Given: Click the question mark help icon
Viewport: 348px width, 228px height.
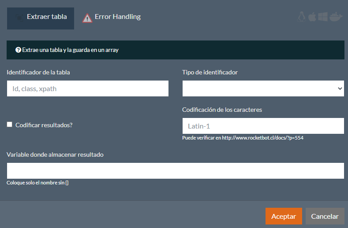Looking at the screenshot, I should tap(18, 50).
